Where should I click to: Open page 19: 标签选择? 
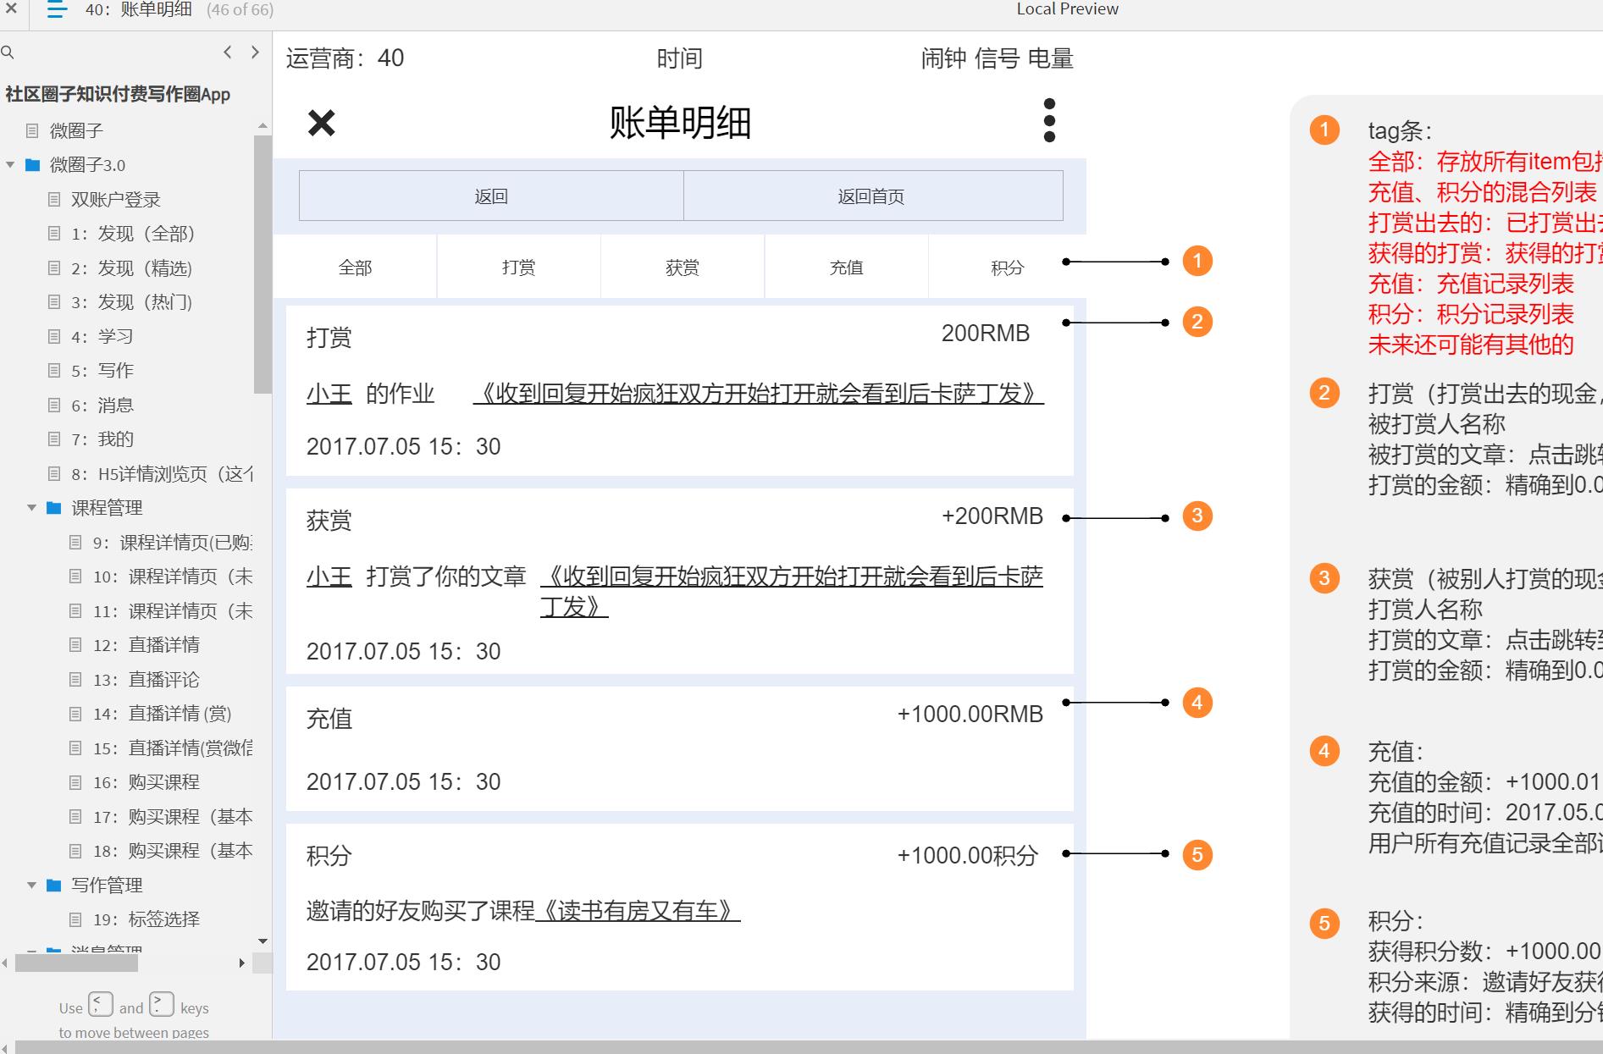pos(146,919)
